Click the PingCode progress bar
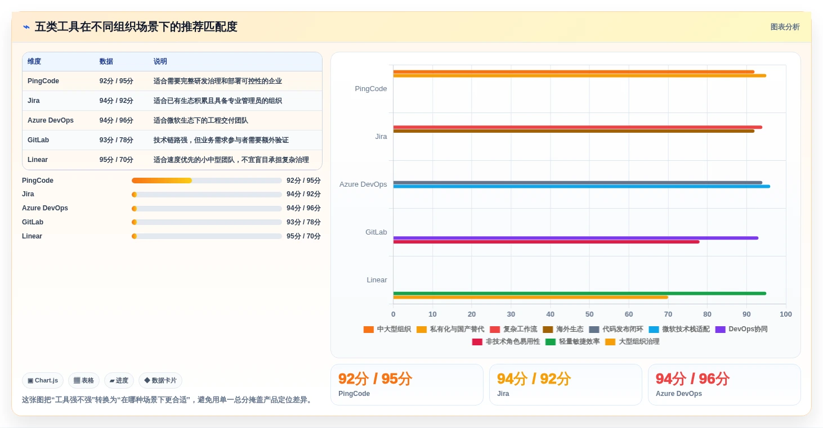 [x=207, y=181]
